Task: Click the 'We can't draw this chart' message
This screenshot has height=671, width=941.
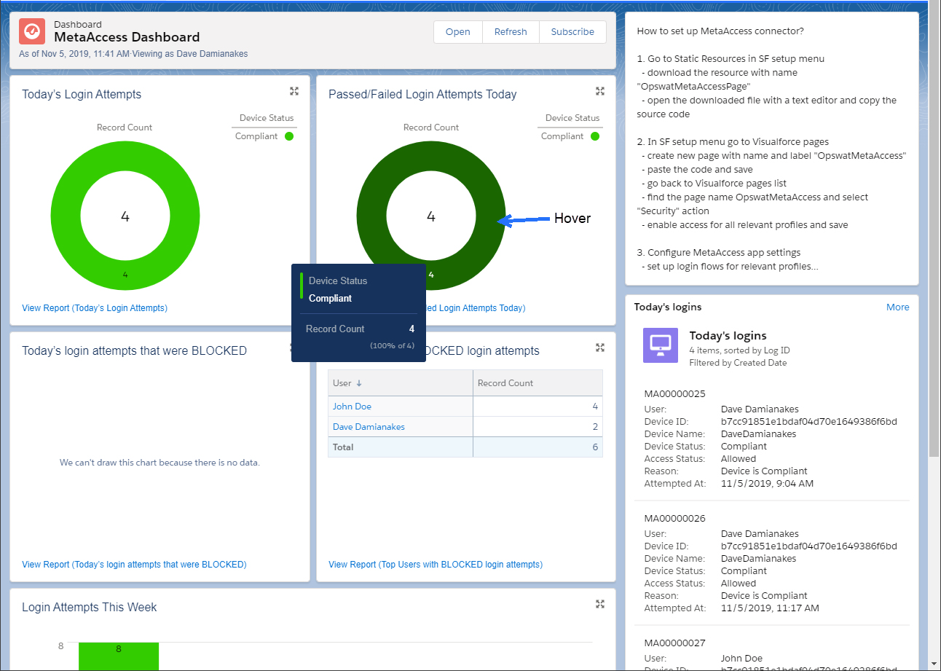Action: [160, 463]
